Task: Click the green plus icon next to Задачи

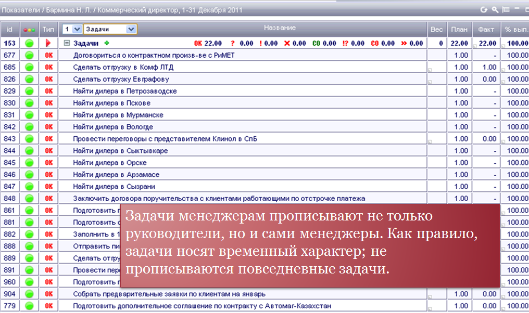Action: coord(107,43)
